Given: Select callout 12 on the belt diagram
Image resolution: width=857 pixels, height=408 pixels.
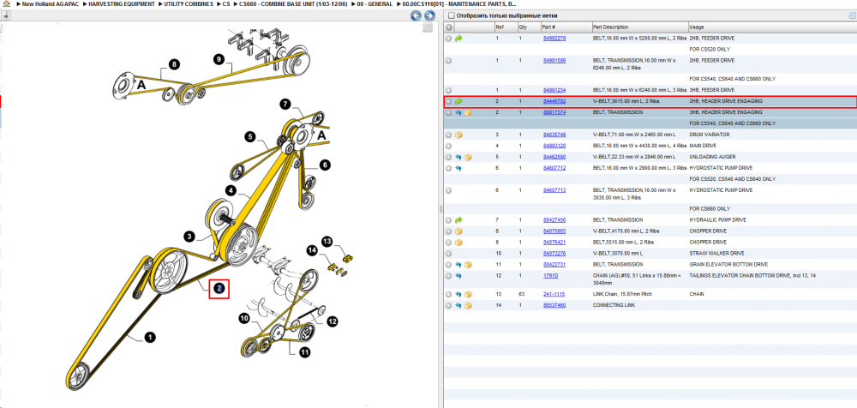Looking at the screenshot, I should point(332,321).
